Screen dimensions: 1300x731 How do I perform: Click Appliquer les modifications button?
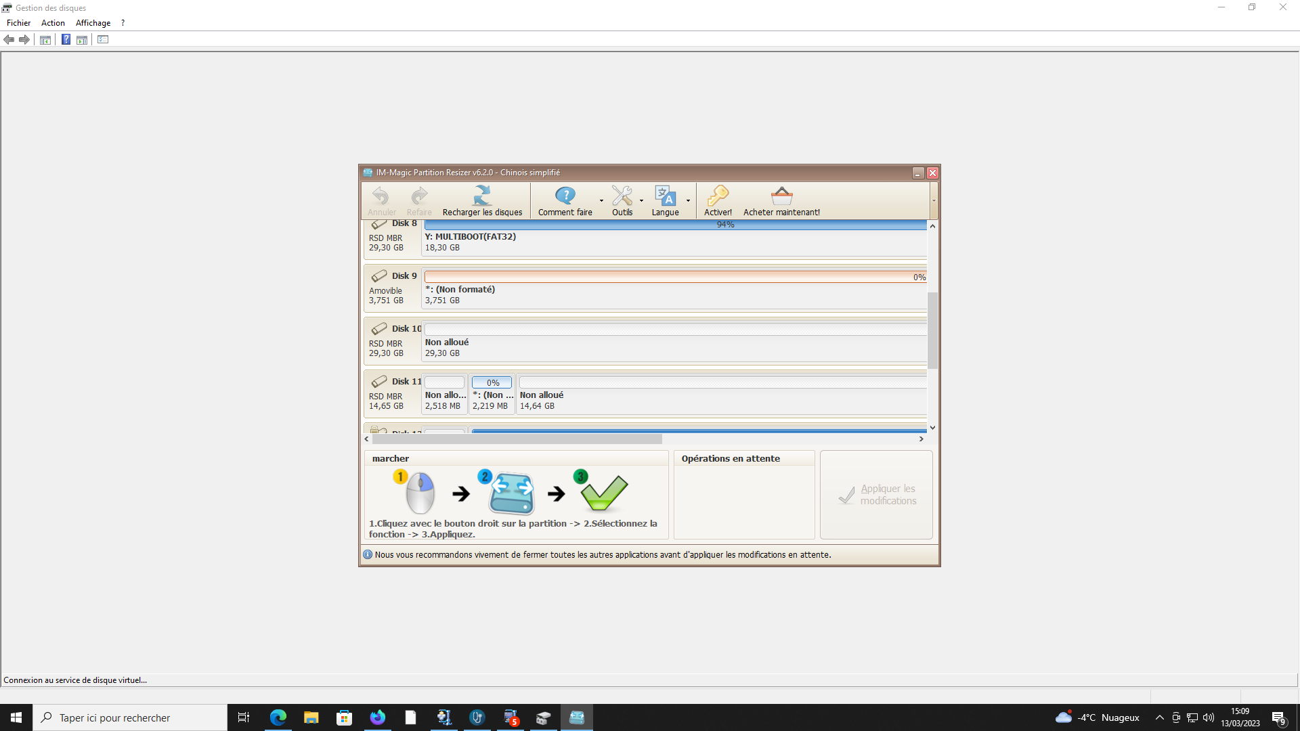click(876, 495)
